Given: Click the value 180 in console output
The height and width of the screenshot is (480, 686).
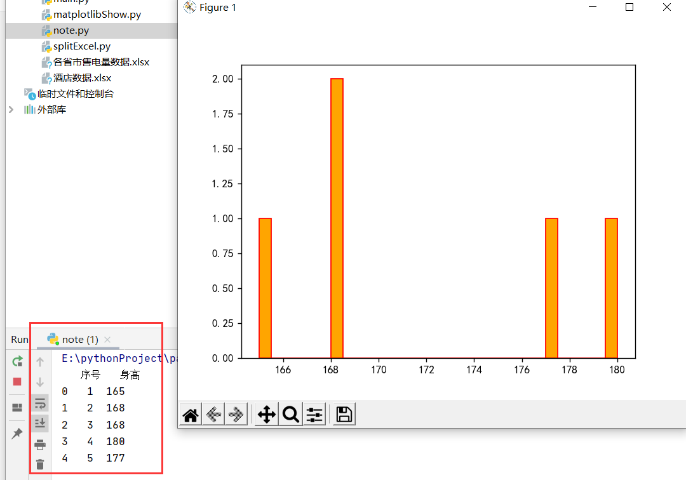Looking at the screenshot, I should [116, 441].
